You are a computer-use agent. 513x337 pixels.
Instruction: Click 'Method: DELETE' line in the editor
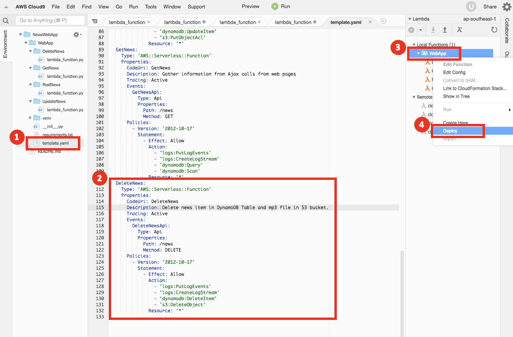pyautogui.click(x=162, y=250)
